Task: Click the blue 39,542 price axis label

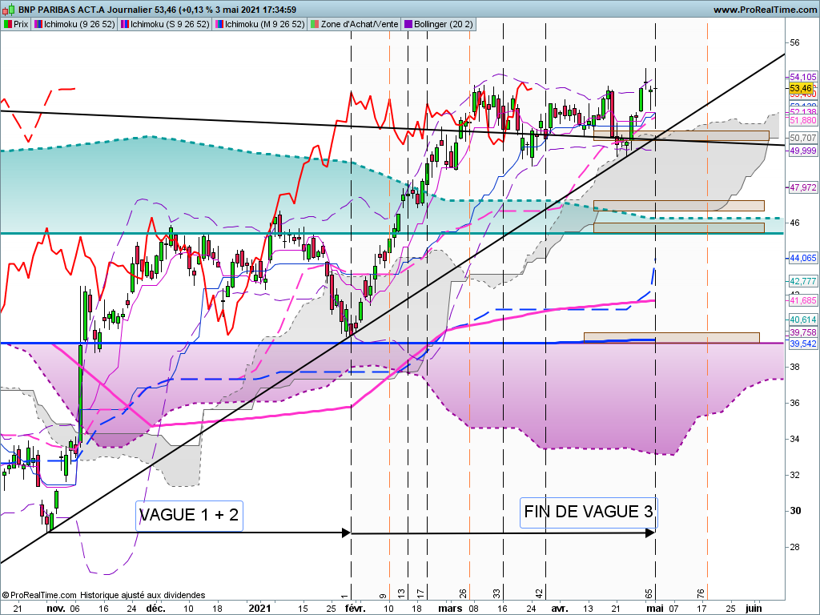Action: 802,344
